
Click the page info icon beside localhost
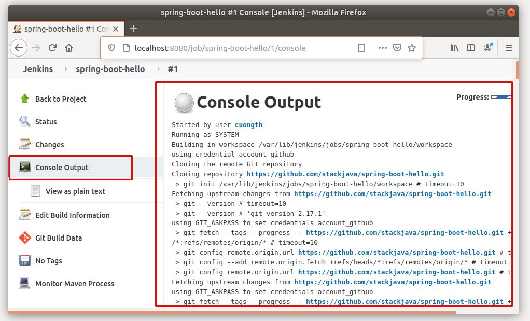coord(127,48)
